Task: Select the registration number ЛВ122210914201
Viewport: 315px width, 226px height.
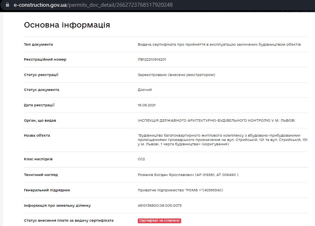Action: (x=152, y=59)
